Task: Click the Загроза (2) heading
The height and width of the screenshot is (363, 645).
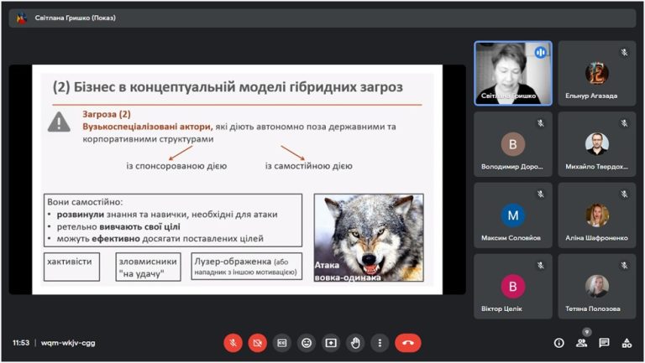Action: click(x=107, y=114)
